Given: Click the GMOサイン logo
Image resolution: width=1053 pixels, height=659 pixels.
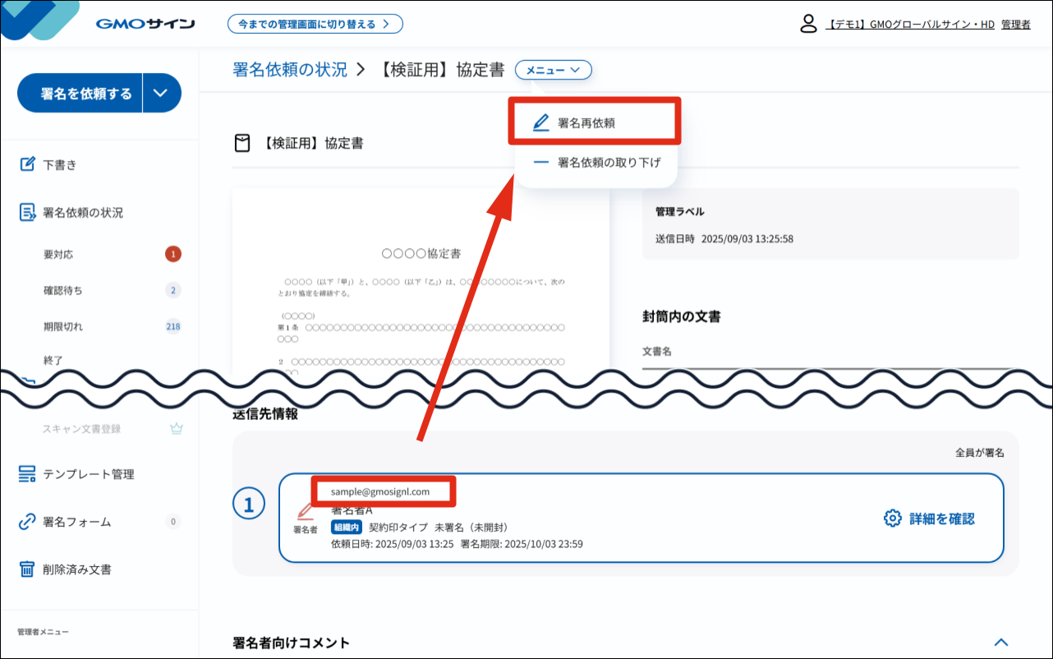Looking at the screenshot, I should 144,23.
